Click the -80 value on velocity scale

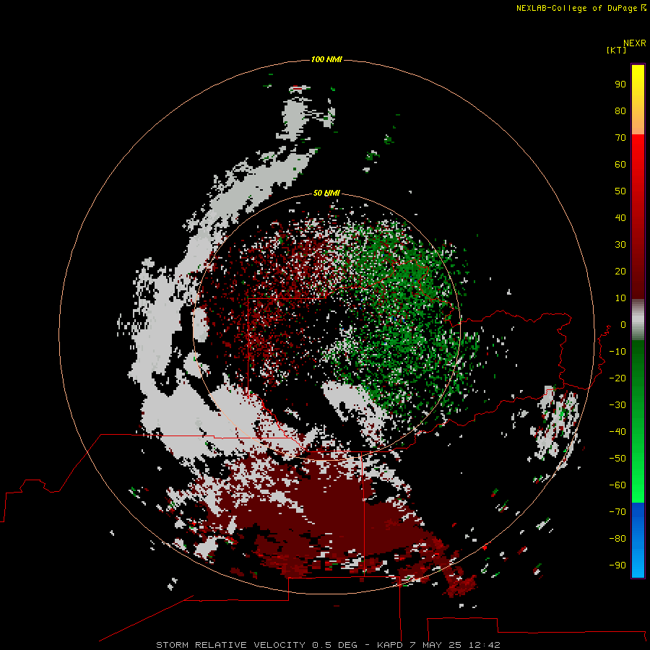(x=617, y=539)
